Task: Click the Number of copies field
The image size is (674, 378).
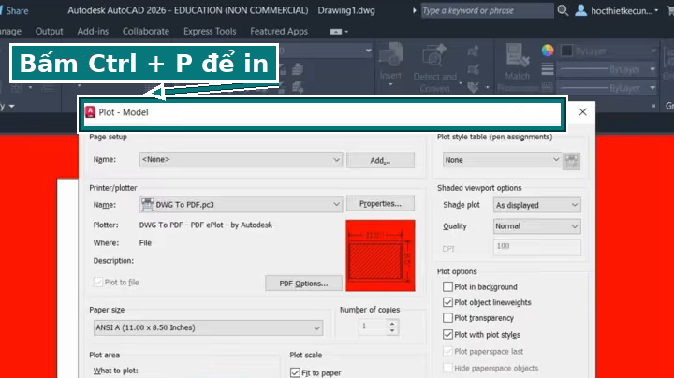Action: [373, 327]
